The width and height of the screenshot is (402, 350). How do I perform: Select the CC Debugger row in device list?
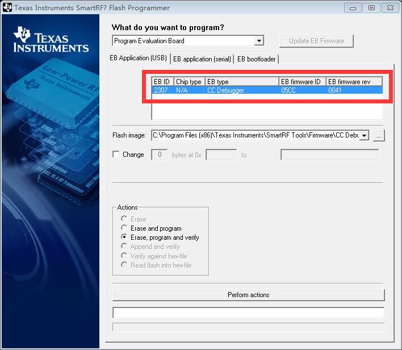coord(267,90)
